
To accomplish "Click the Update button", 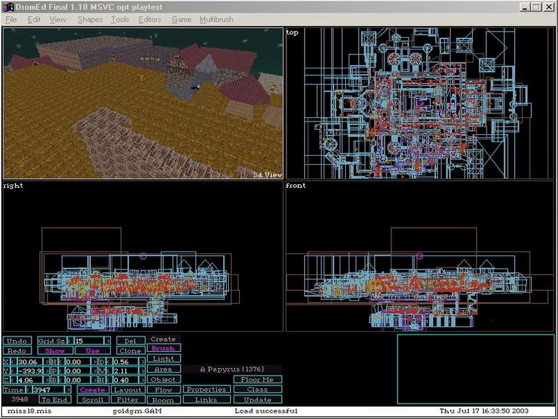I will 257,399.
